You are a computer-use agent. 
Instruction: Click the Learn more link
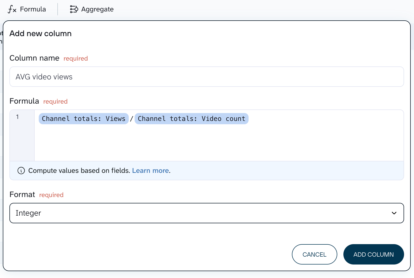click(x=150, y=171)
